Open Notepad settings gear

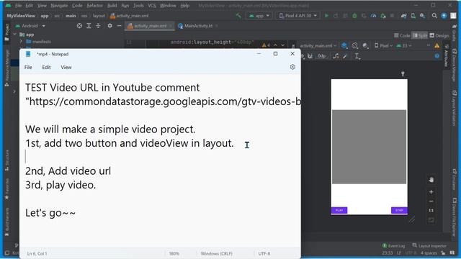[x=292, y=67]
